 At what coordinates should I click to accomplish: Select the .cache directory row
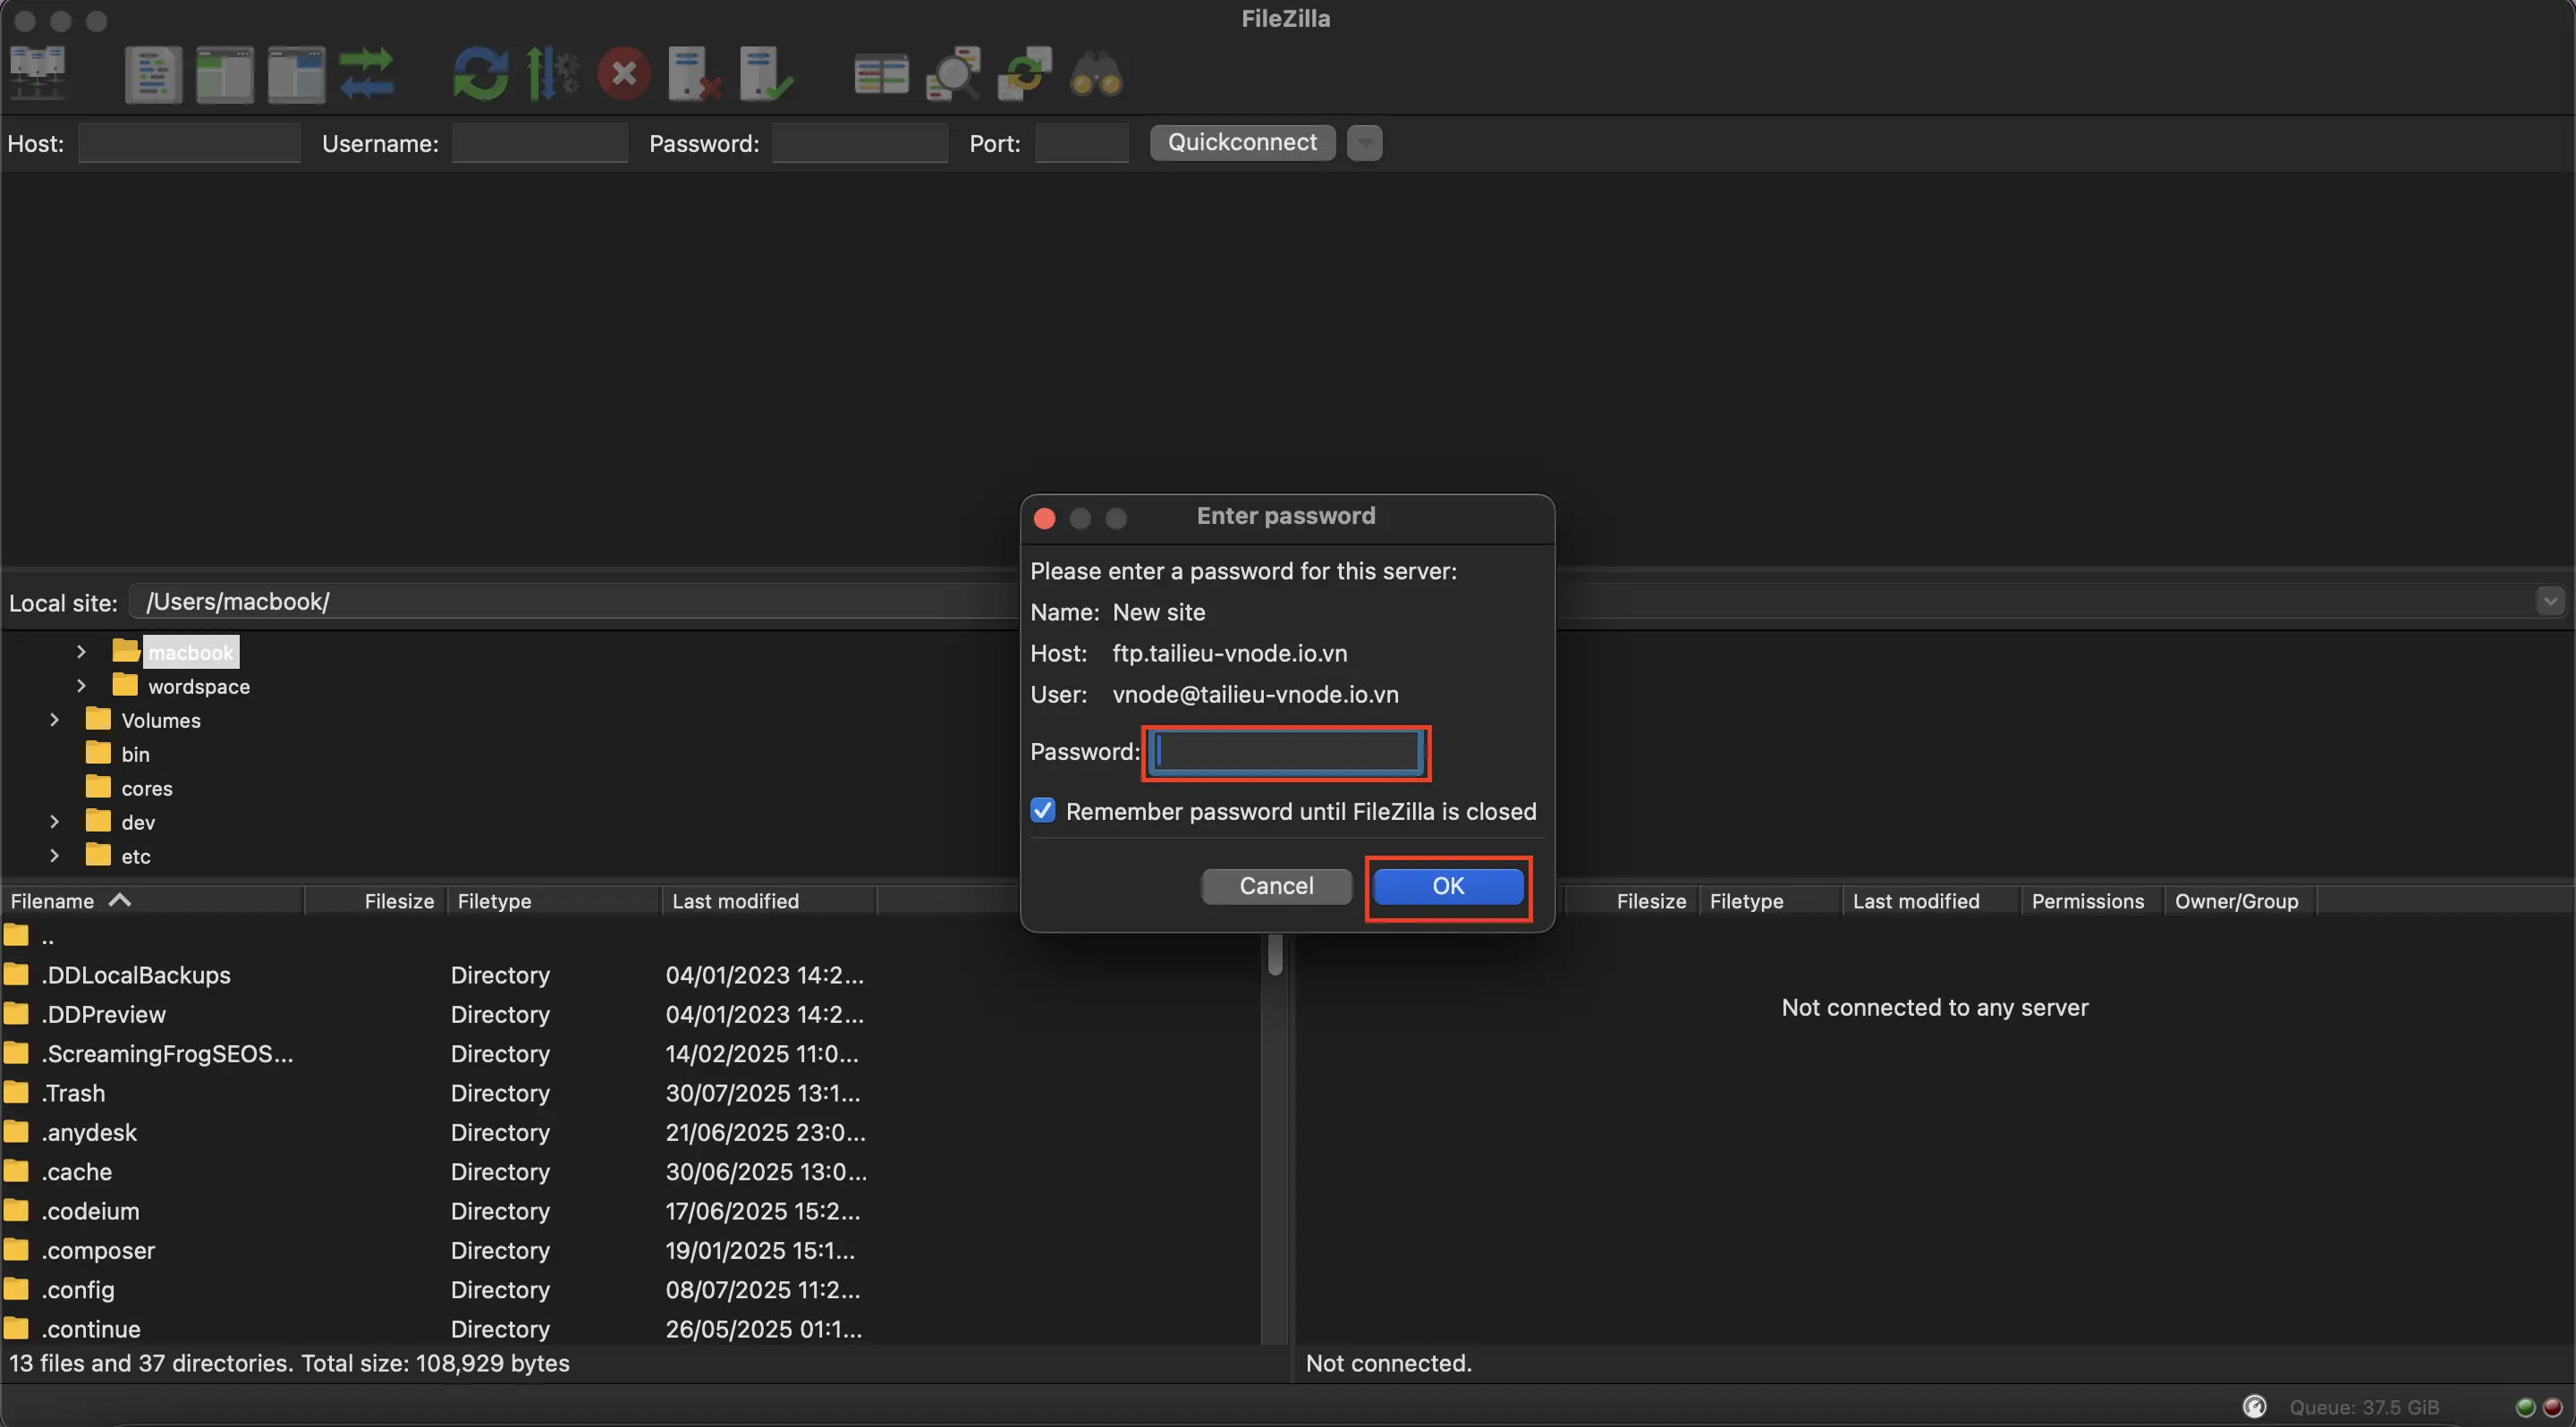630,1171
